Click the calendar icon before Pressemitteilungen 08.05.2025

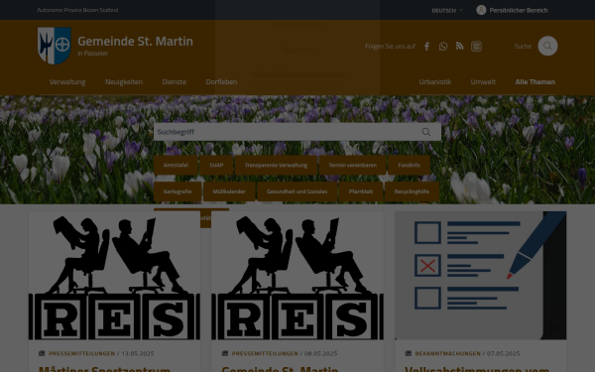pyautogui.click(x=225, y=353)
